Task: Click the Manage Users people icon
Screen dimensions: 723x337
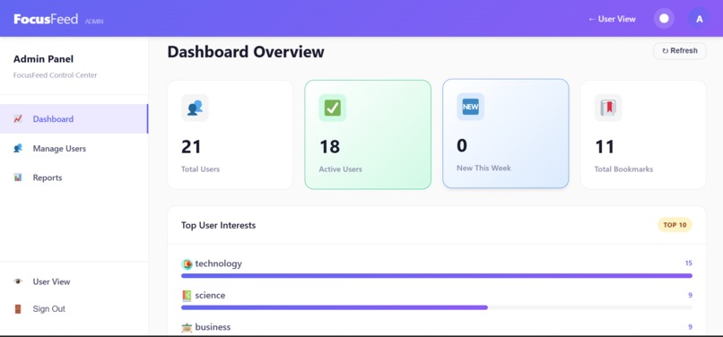Action: 18,149
